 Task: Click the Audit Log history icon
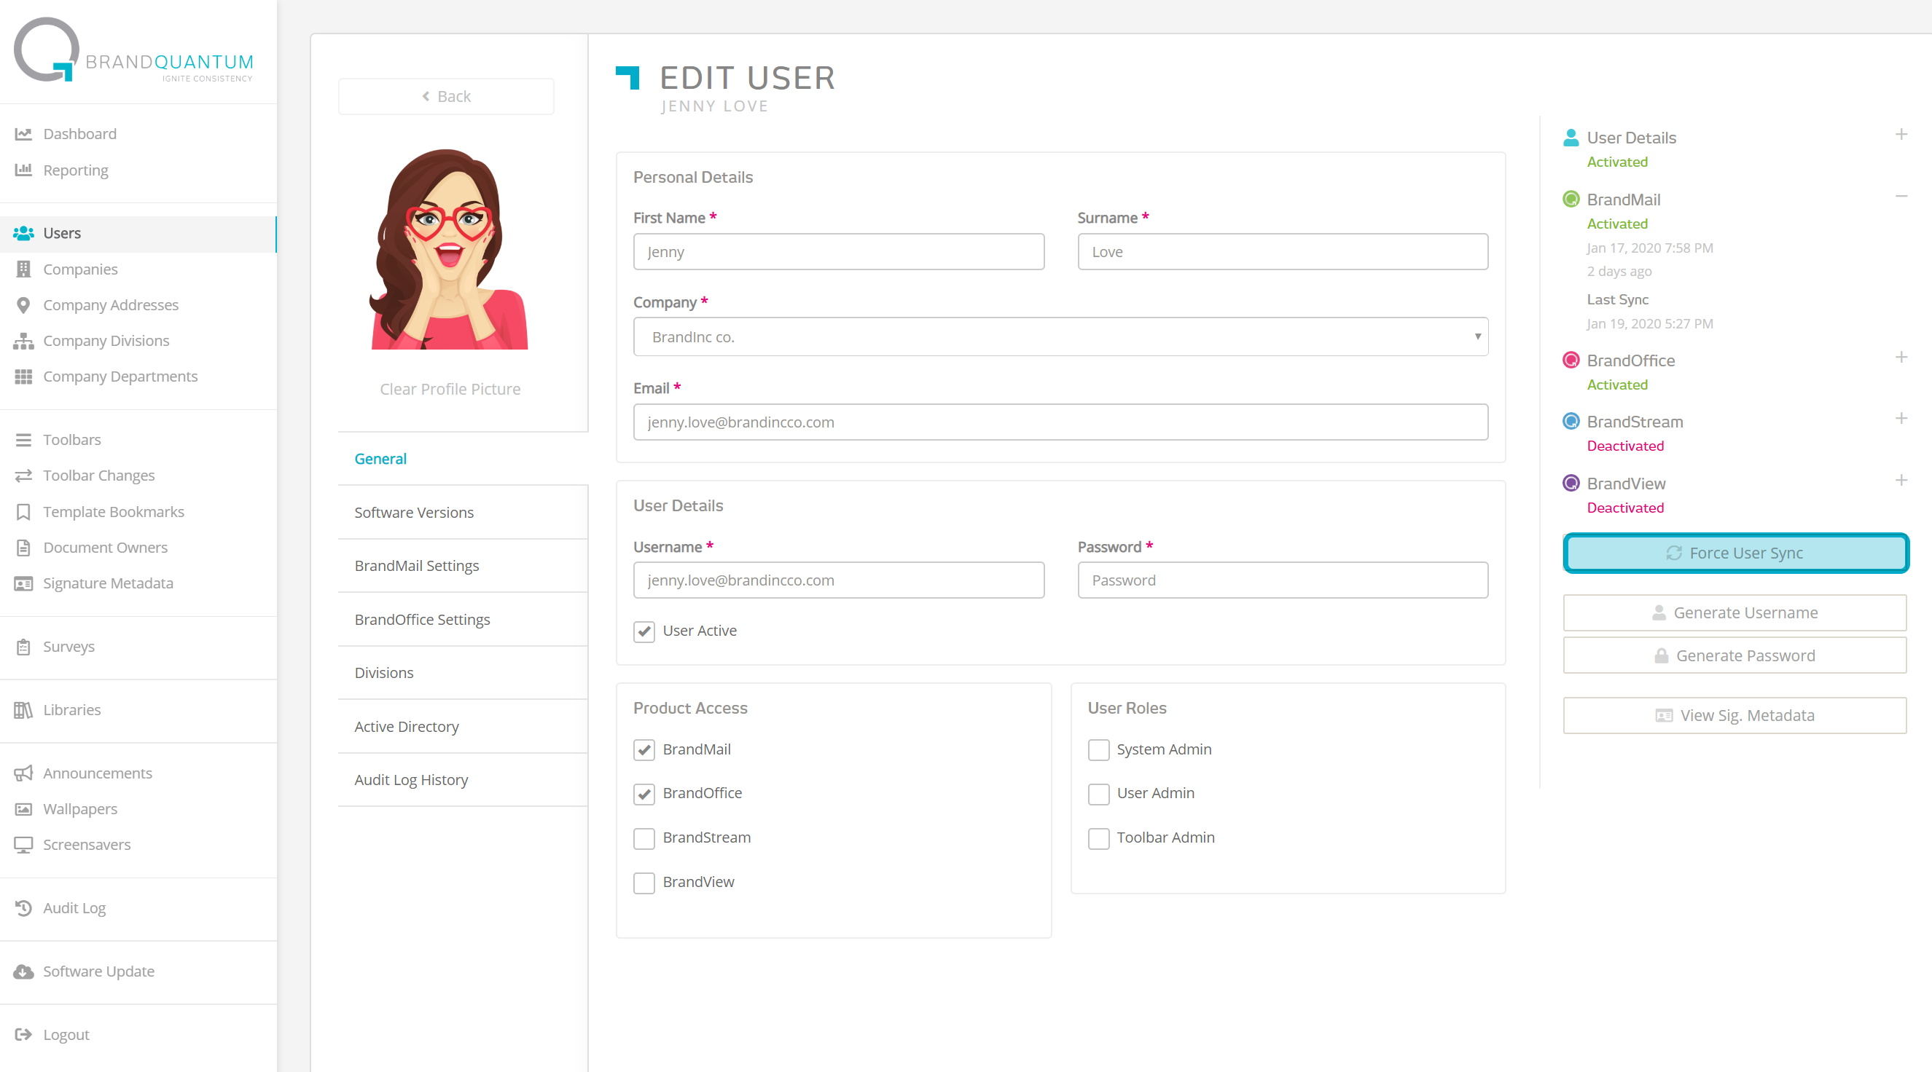coord(23,908)
